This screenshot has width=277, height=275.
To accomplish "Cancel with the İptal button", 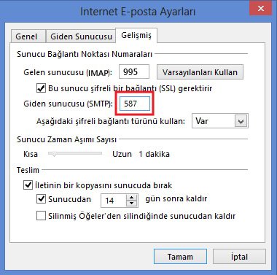I will pyautogui.click(x=239, y=257).
